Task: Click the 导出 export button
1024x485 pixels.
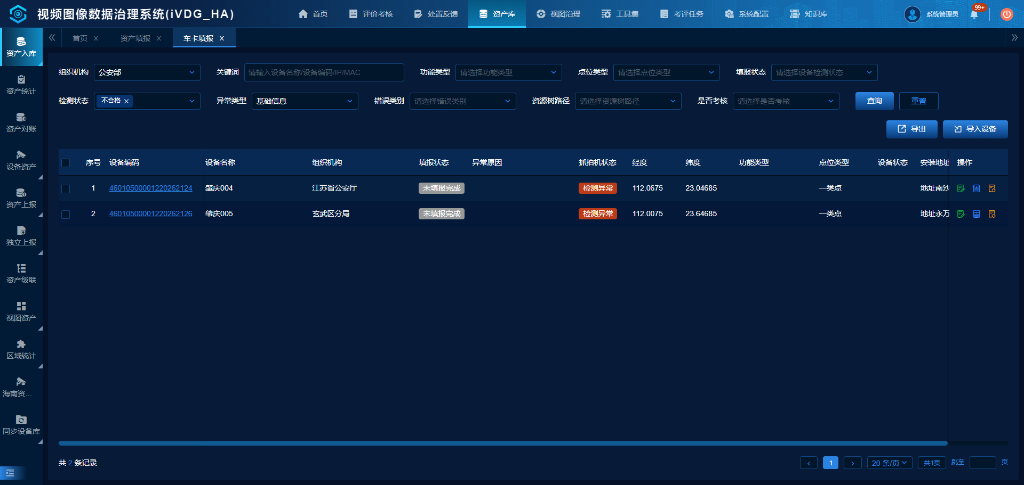Action: pos(912,129)
